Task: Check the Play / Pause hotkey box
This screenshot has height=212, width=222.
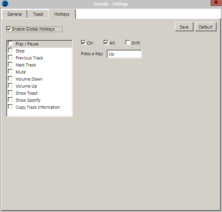Action: [x=10, y=43]
